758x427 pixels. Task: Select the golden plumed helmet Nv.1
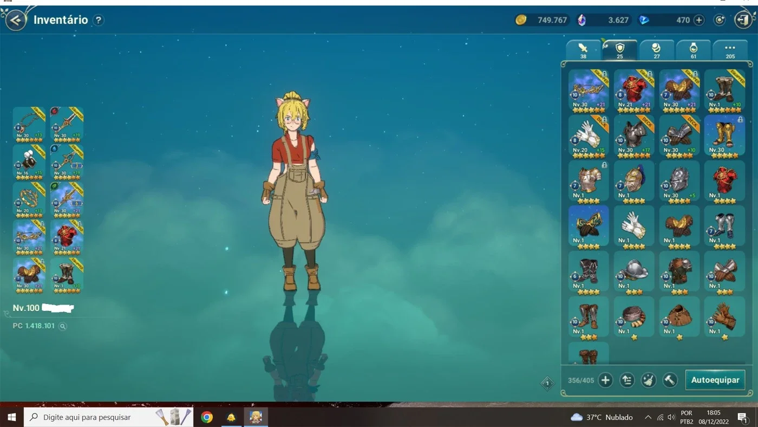(634, 181)
